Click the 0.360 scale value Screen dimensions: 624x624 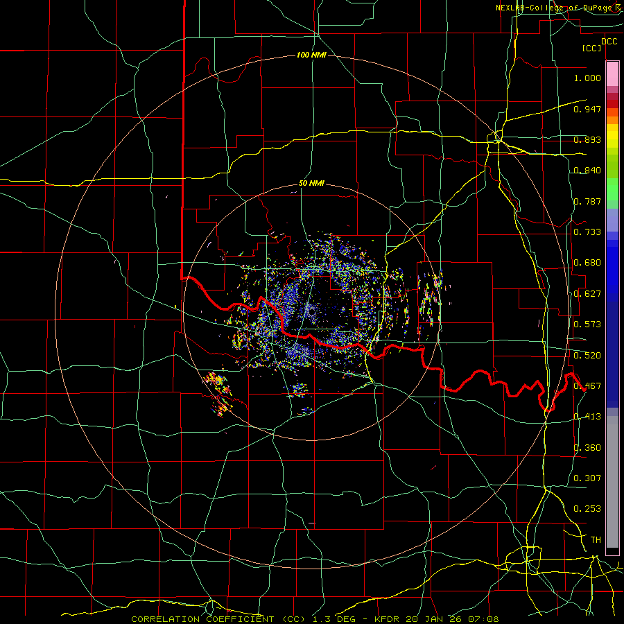click(587, 448)
